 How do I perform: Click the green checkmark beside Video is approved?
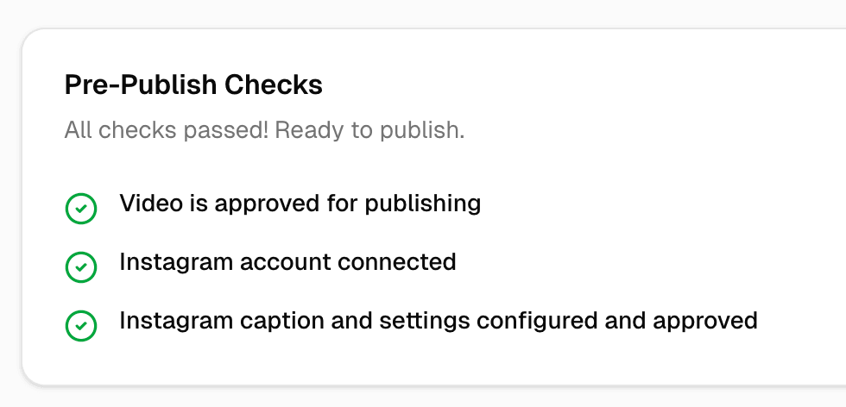[x=81, y=208]
